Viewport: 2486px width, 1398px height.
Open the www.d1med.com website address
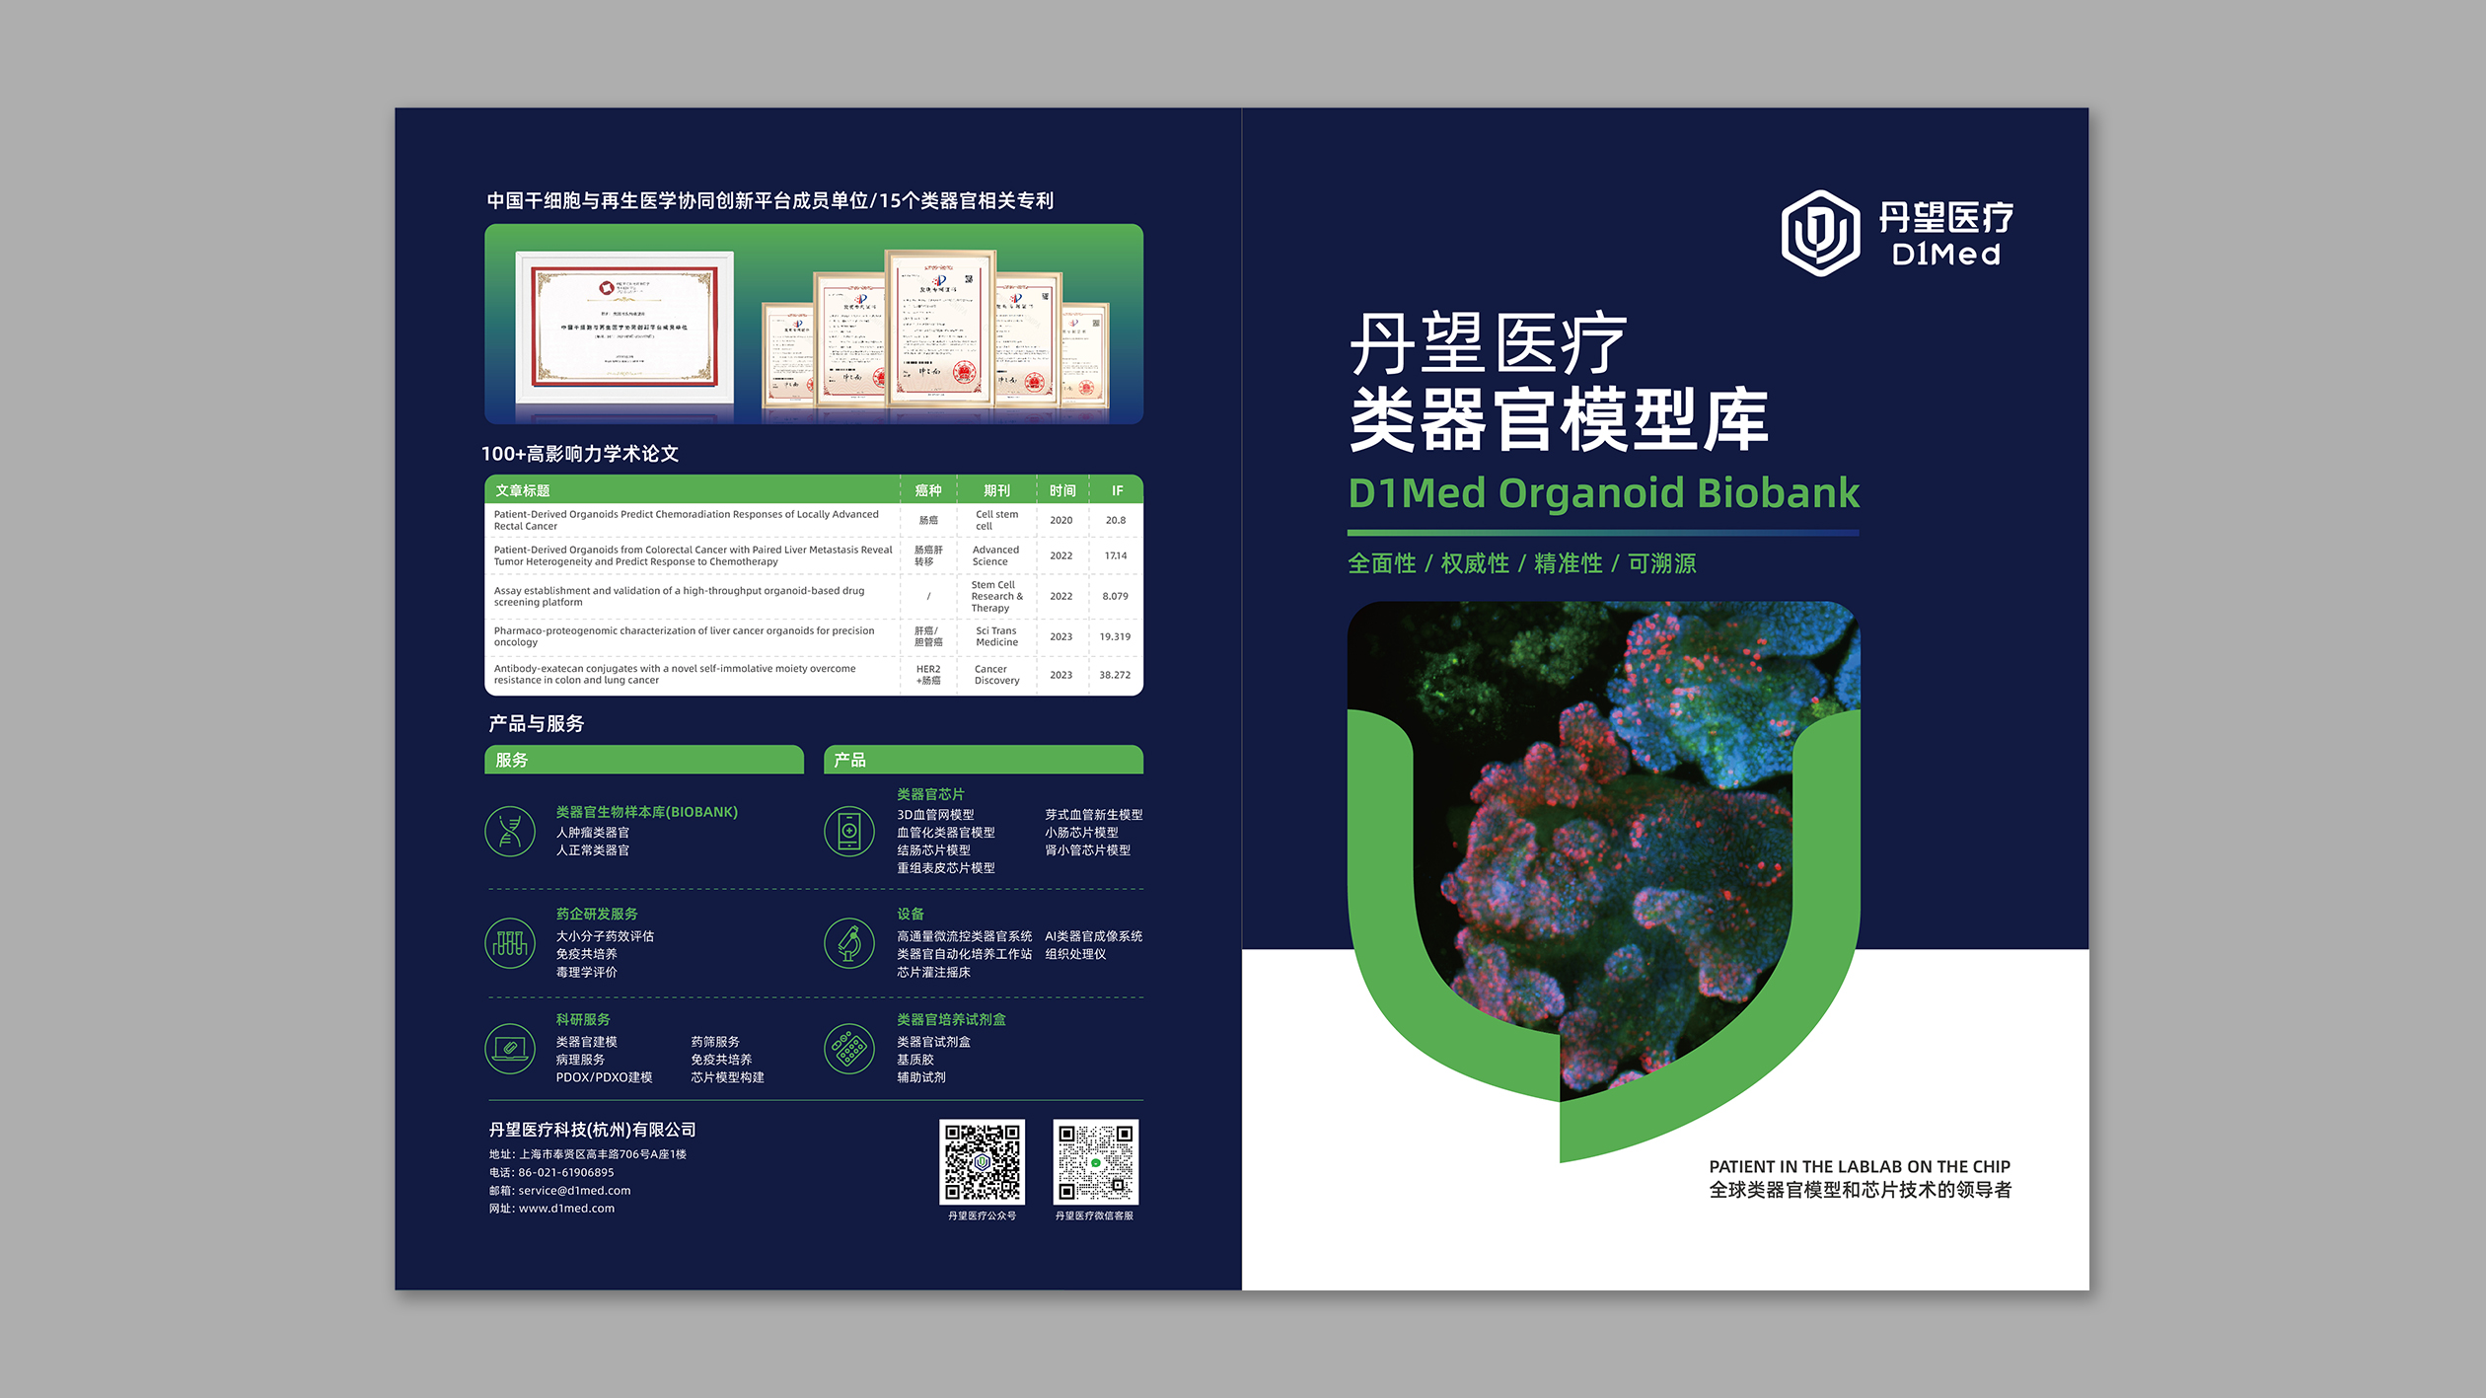pyautogui.click(x=566, y=1209)
